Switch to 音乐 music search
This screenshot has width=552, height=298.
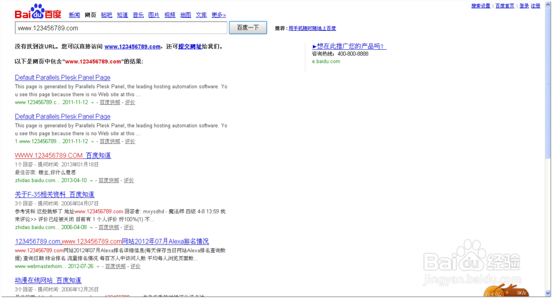(x=138, y=15)
